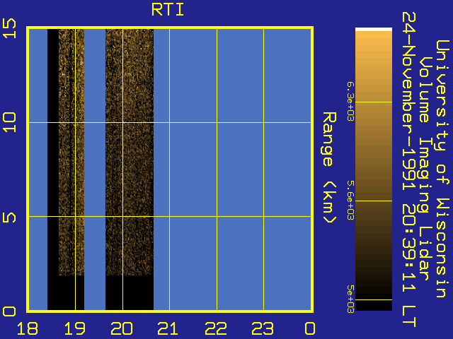The width and height of the screenshot is (453, 339).
Task: Click the 'Range (km)' axis label
Action: pyautogui.click(x=329, y=168)
